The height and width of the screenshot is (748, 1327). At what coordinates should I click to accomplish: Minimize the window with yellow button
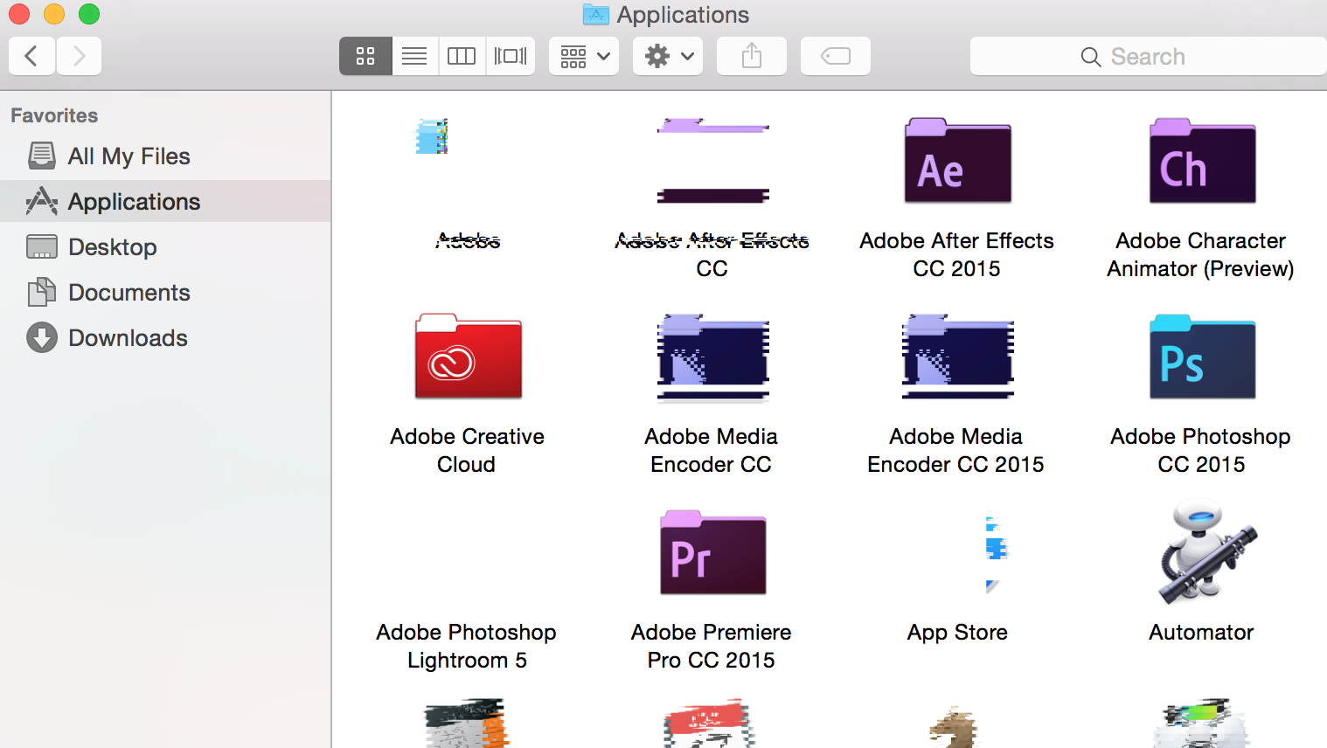[54, 14]
